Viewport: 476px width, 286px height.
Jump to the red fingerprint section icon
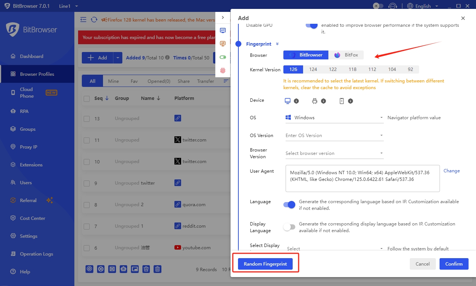coord(223,70)
